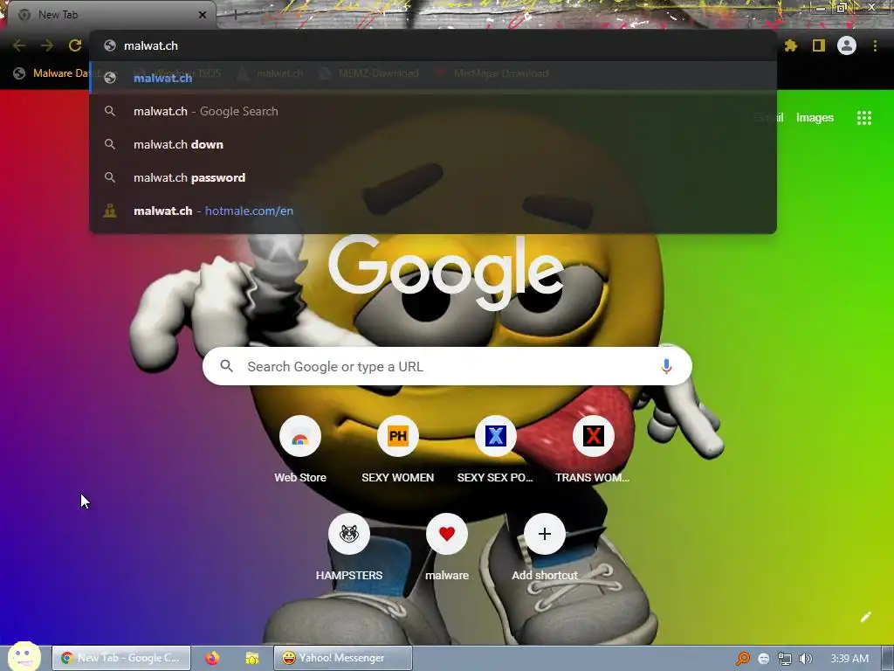Screen dimensions: 894x671
Task: Open the Google apps grid
Action: [x=864, y=118]
